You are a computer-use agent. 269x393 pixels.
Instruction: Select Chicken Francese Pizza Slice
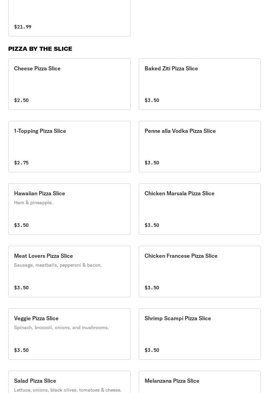(199, 271)
